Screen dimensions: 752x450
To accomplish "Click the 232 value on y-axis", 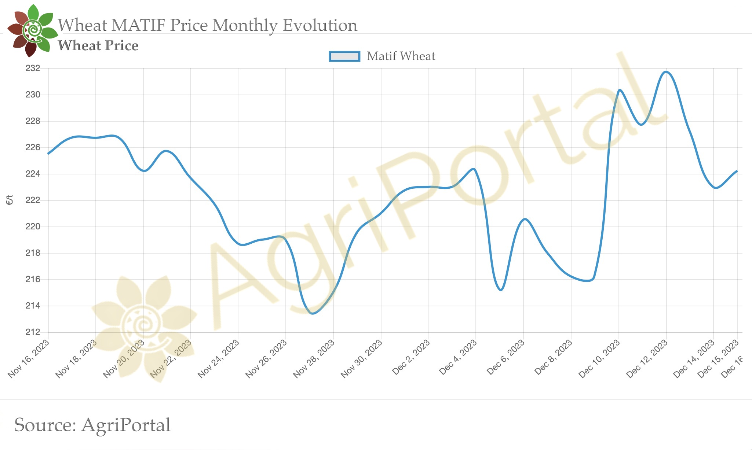I will pyautogui.click(x=33, y=68).
